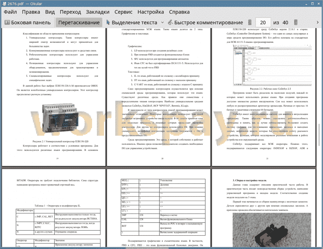Click the 'Деление' table cell
Viewport: 323px width, 249px height.
(182, 185)
